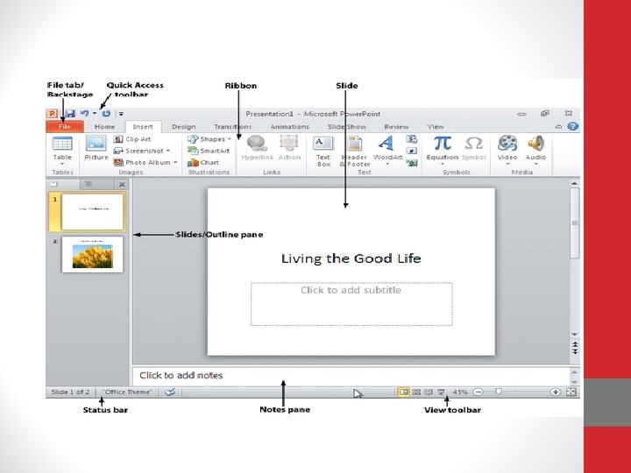Zoom out with the minus button
The width and height of the screenshot is (631, 473).
(478, 392)
